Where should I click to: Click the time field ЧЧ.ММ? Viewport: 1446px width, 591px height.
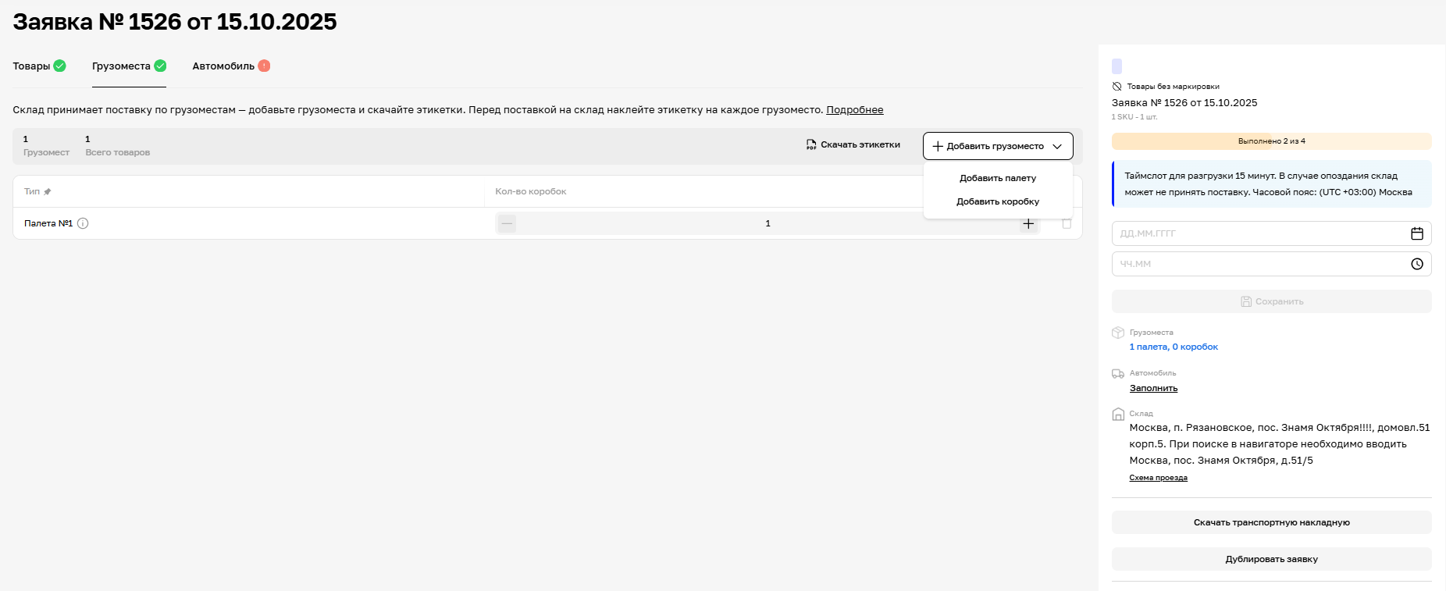1271,264
